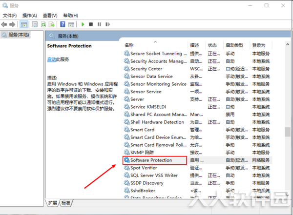Click 正在... status of Service KMSELDI
This screenshot has height=215, width=293.
click(x=214, y=107)
